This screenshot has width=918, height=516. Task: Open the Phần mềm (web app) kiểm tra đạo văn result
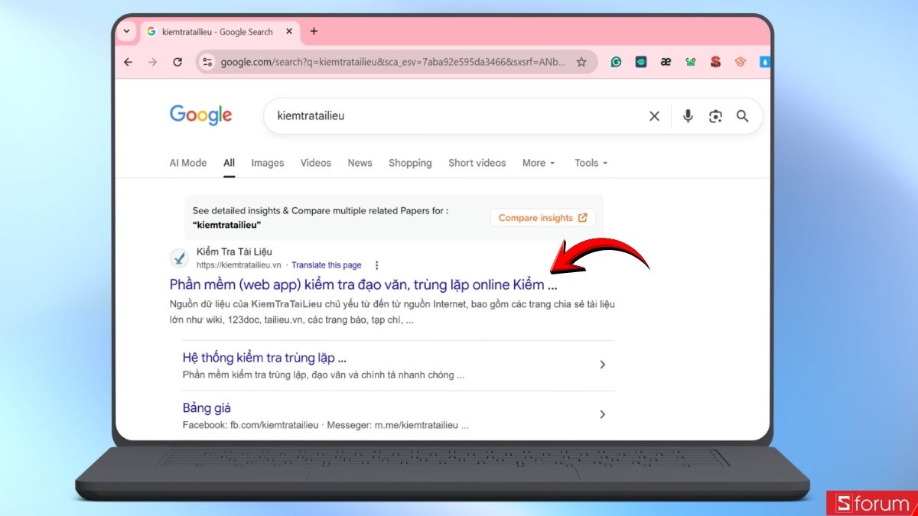(363, 284)
